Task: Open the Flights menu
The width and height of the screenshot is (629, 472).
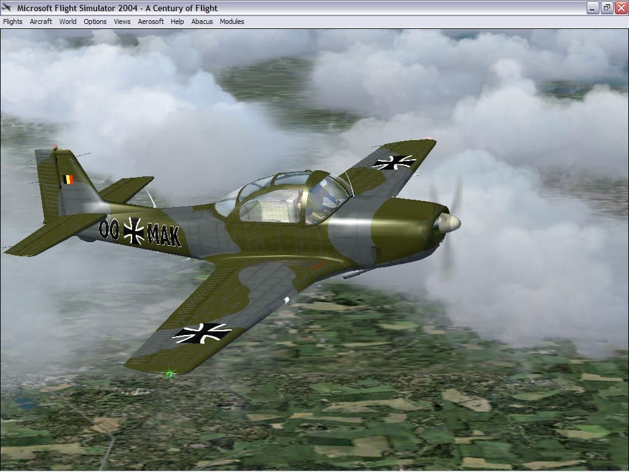Action: click(12, 22)
